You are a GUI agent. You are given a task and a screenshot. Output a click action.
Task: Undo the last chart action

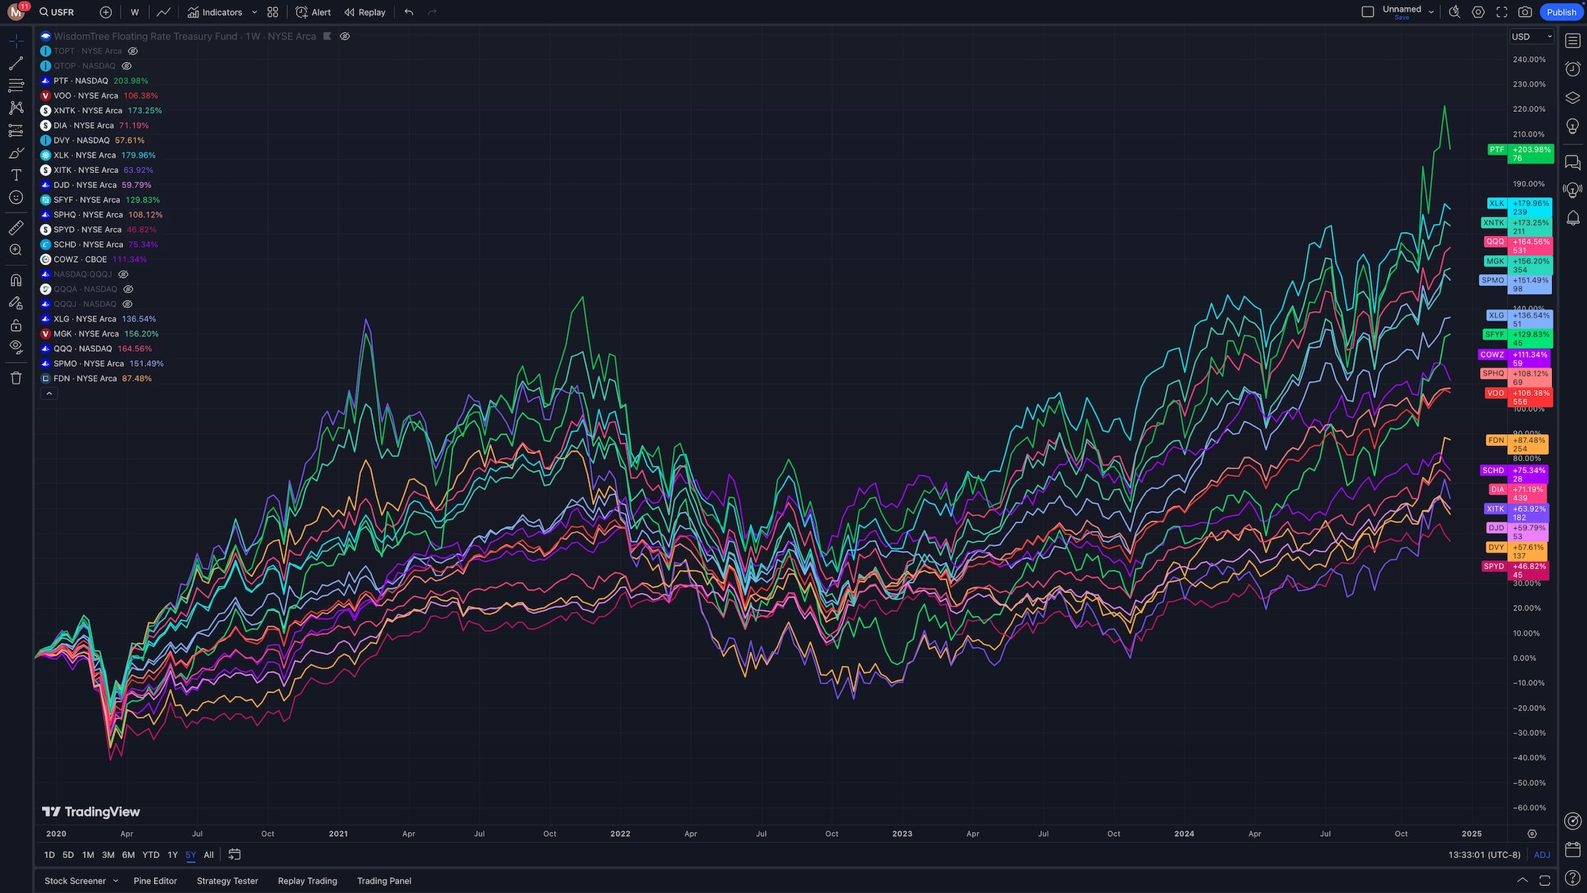409,12
